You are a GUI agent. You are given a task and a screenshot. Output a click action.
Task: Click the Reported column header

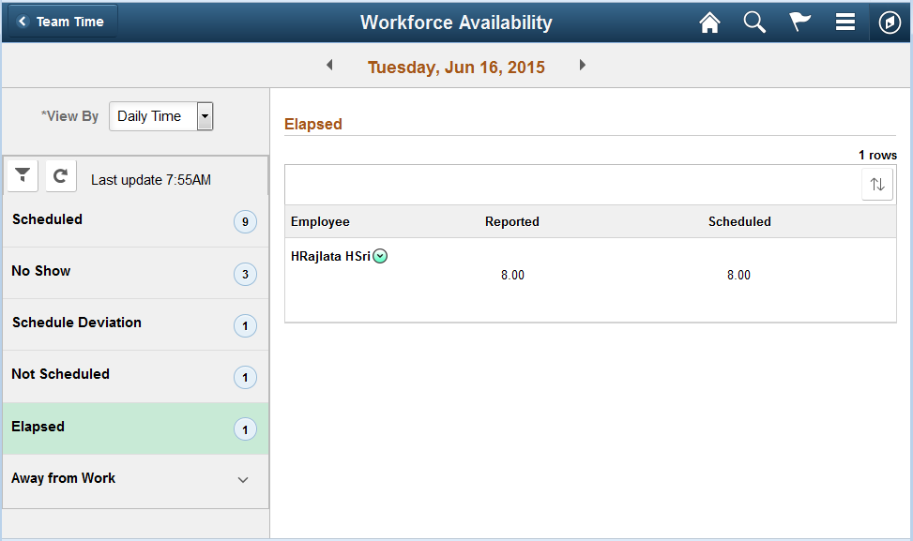(x=511, y=221)
